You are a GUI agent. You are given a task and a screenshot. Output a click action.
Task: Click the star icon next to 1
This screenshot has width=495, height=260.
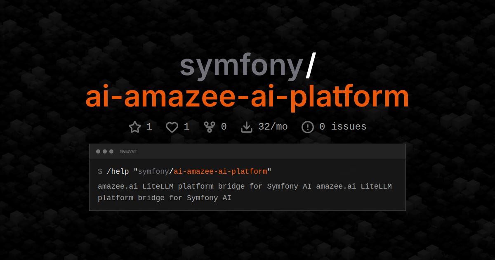coord(135,127)
